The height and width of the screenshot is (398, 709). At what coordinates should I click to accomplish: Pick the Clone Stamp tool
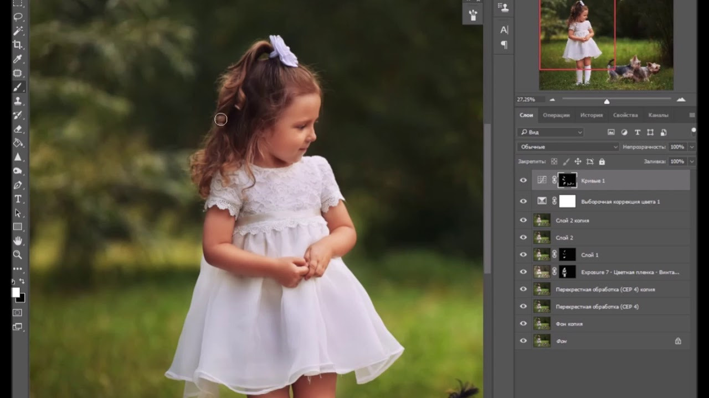pos(18,101)
